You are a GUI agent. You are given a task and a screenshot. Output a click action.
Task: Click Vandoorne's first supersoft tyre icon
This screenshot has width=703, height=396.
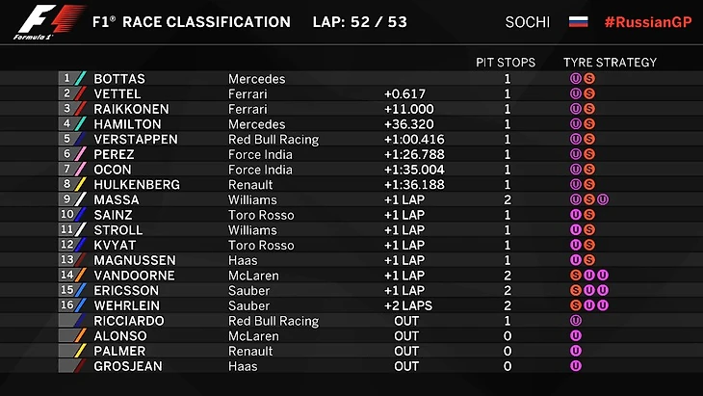click(x=576, y=275)
